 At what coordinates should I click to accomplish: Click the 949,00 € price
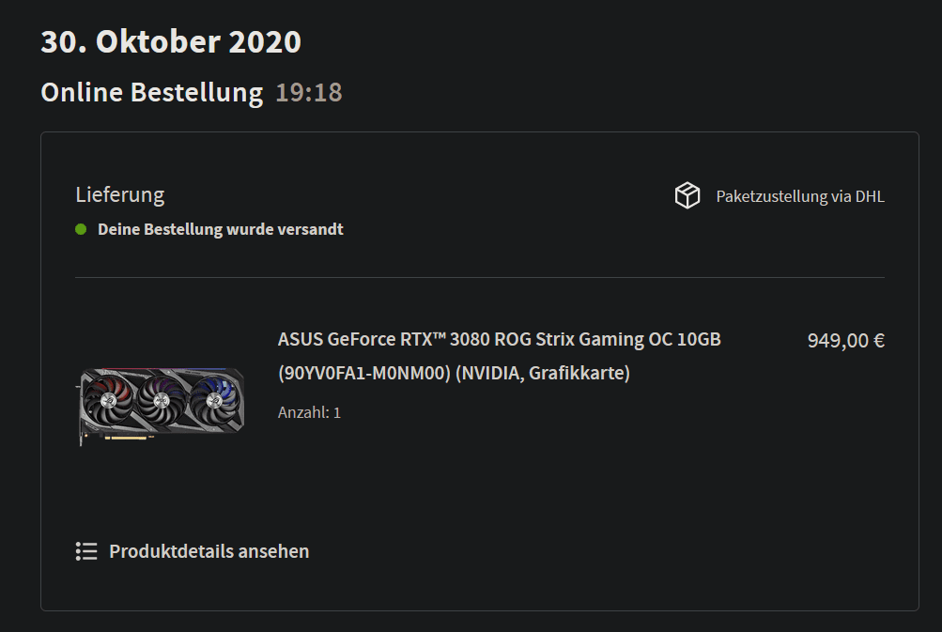coord(845,340)
